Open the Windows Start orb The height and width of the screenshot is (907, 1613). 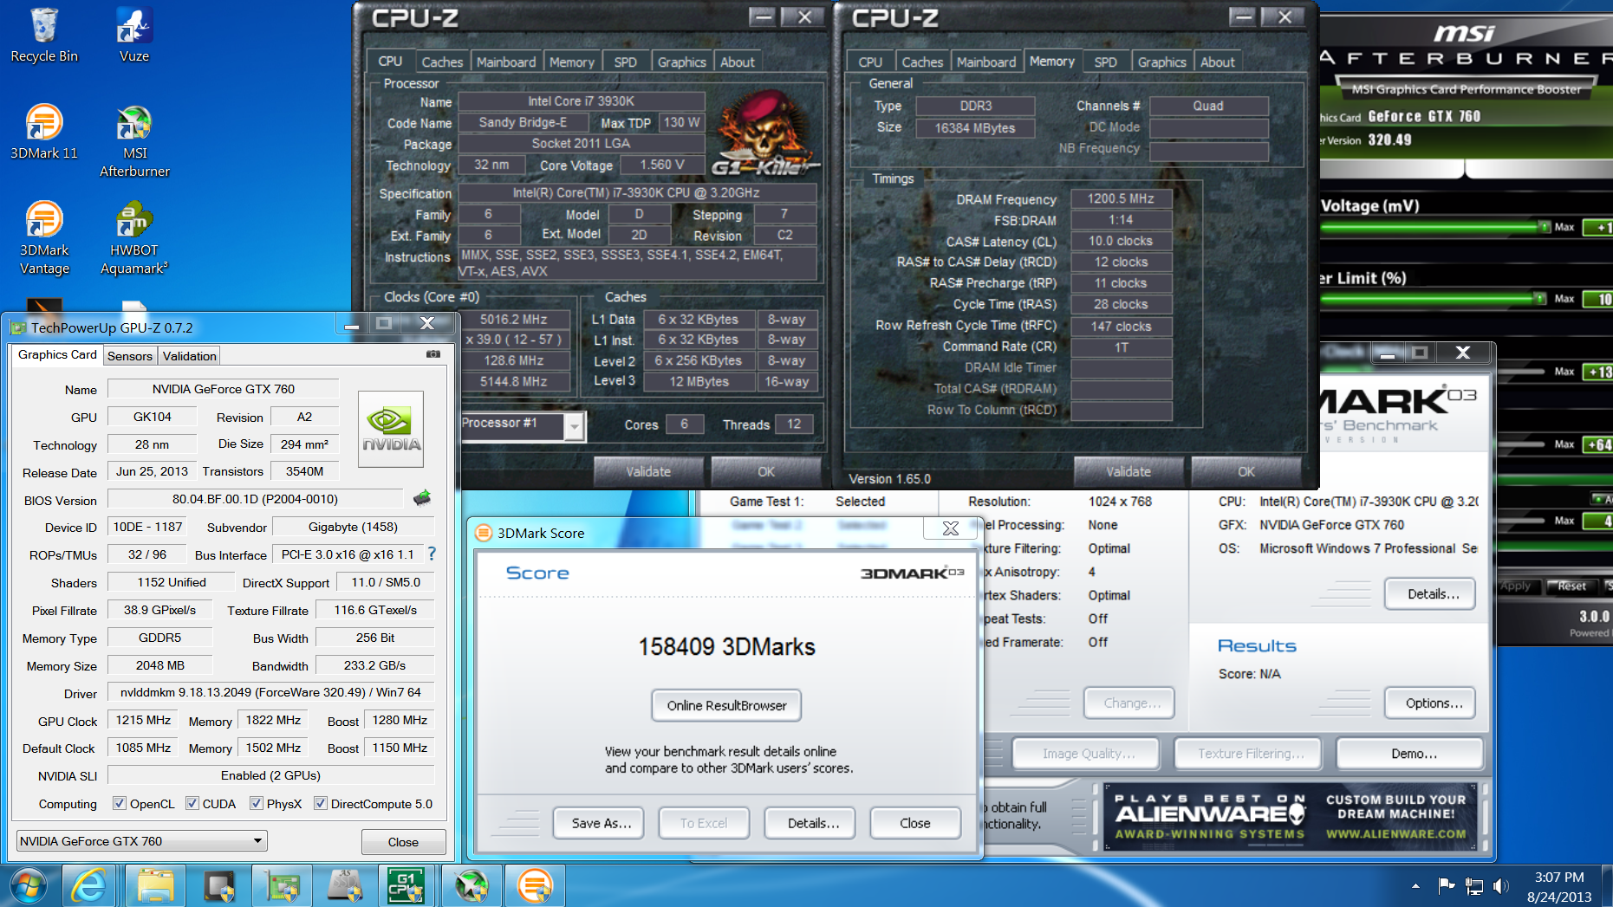click(29, 885)
